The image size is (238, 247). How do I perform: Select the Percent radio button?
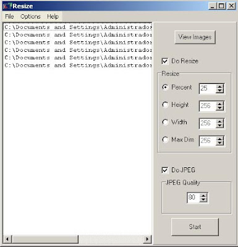point(165,87)
